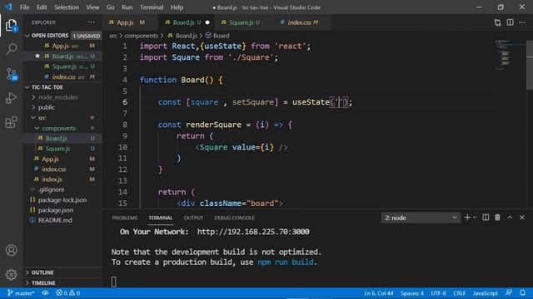Open the Go menu
Viewport: 533px width, 299px height.
coord(111,7)
